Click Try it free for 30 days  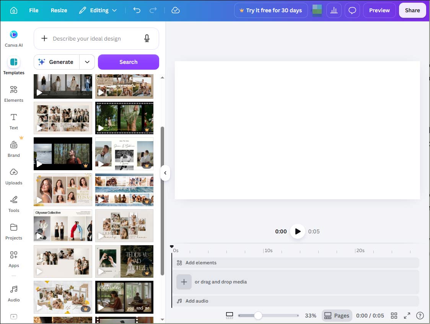pos(271,10)
